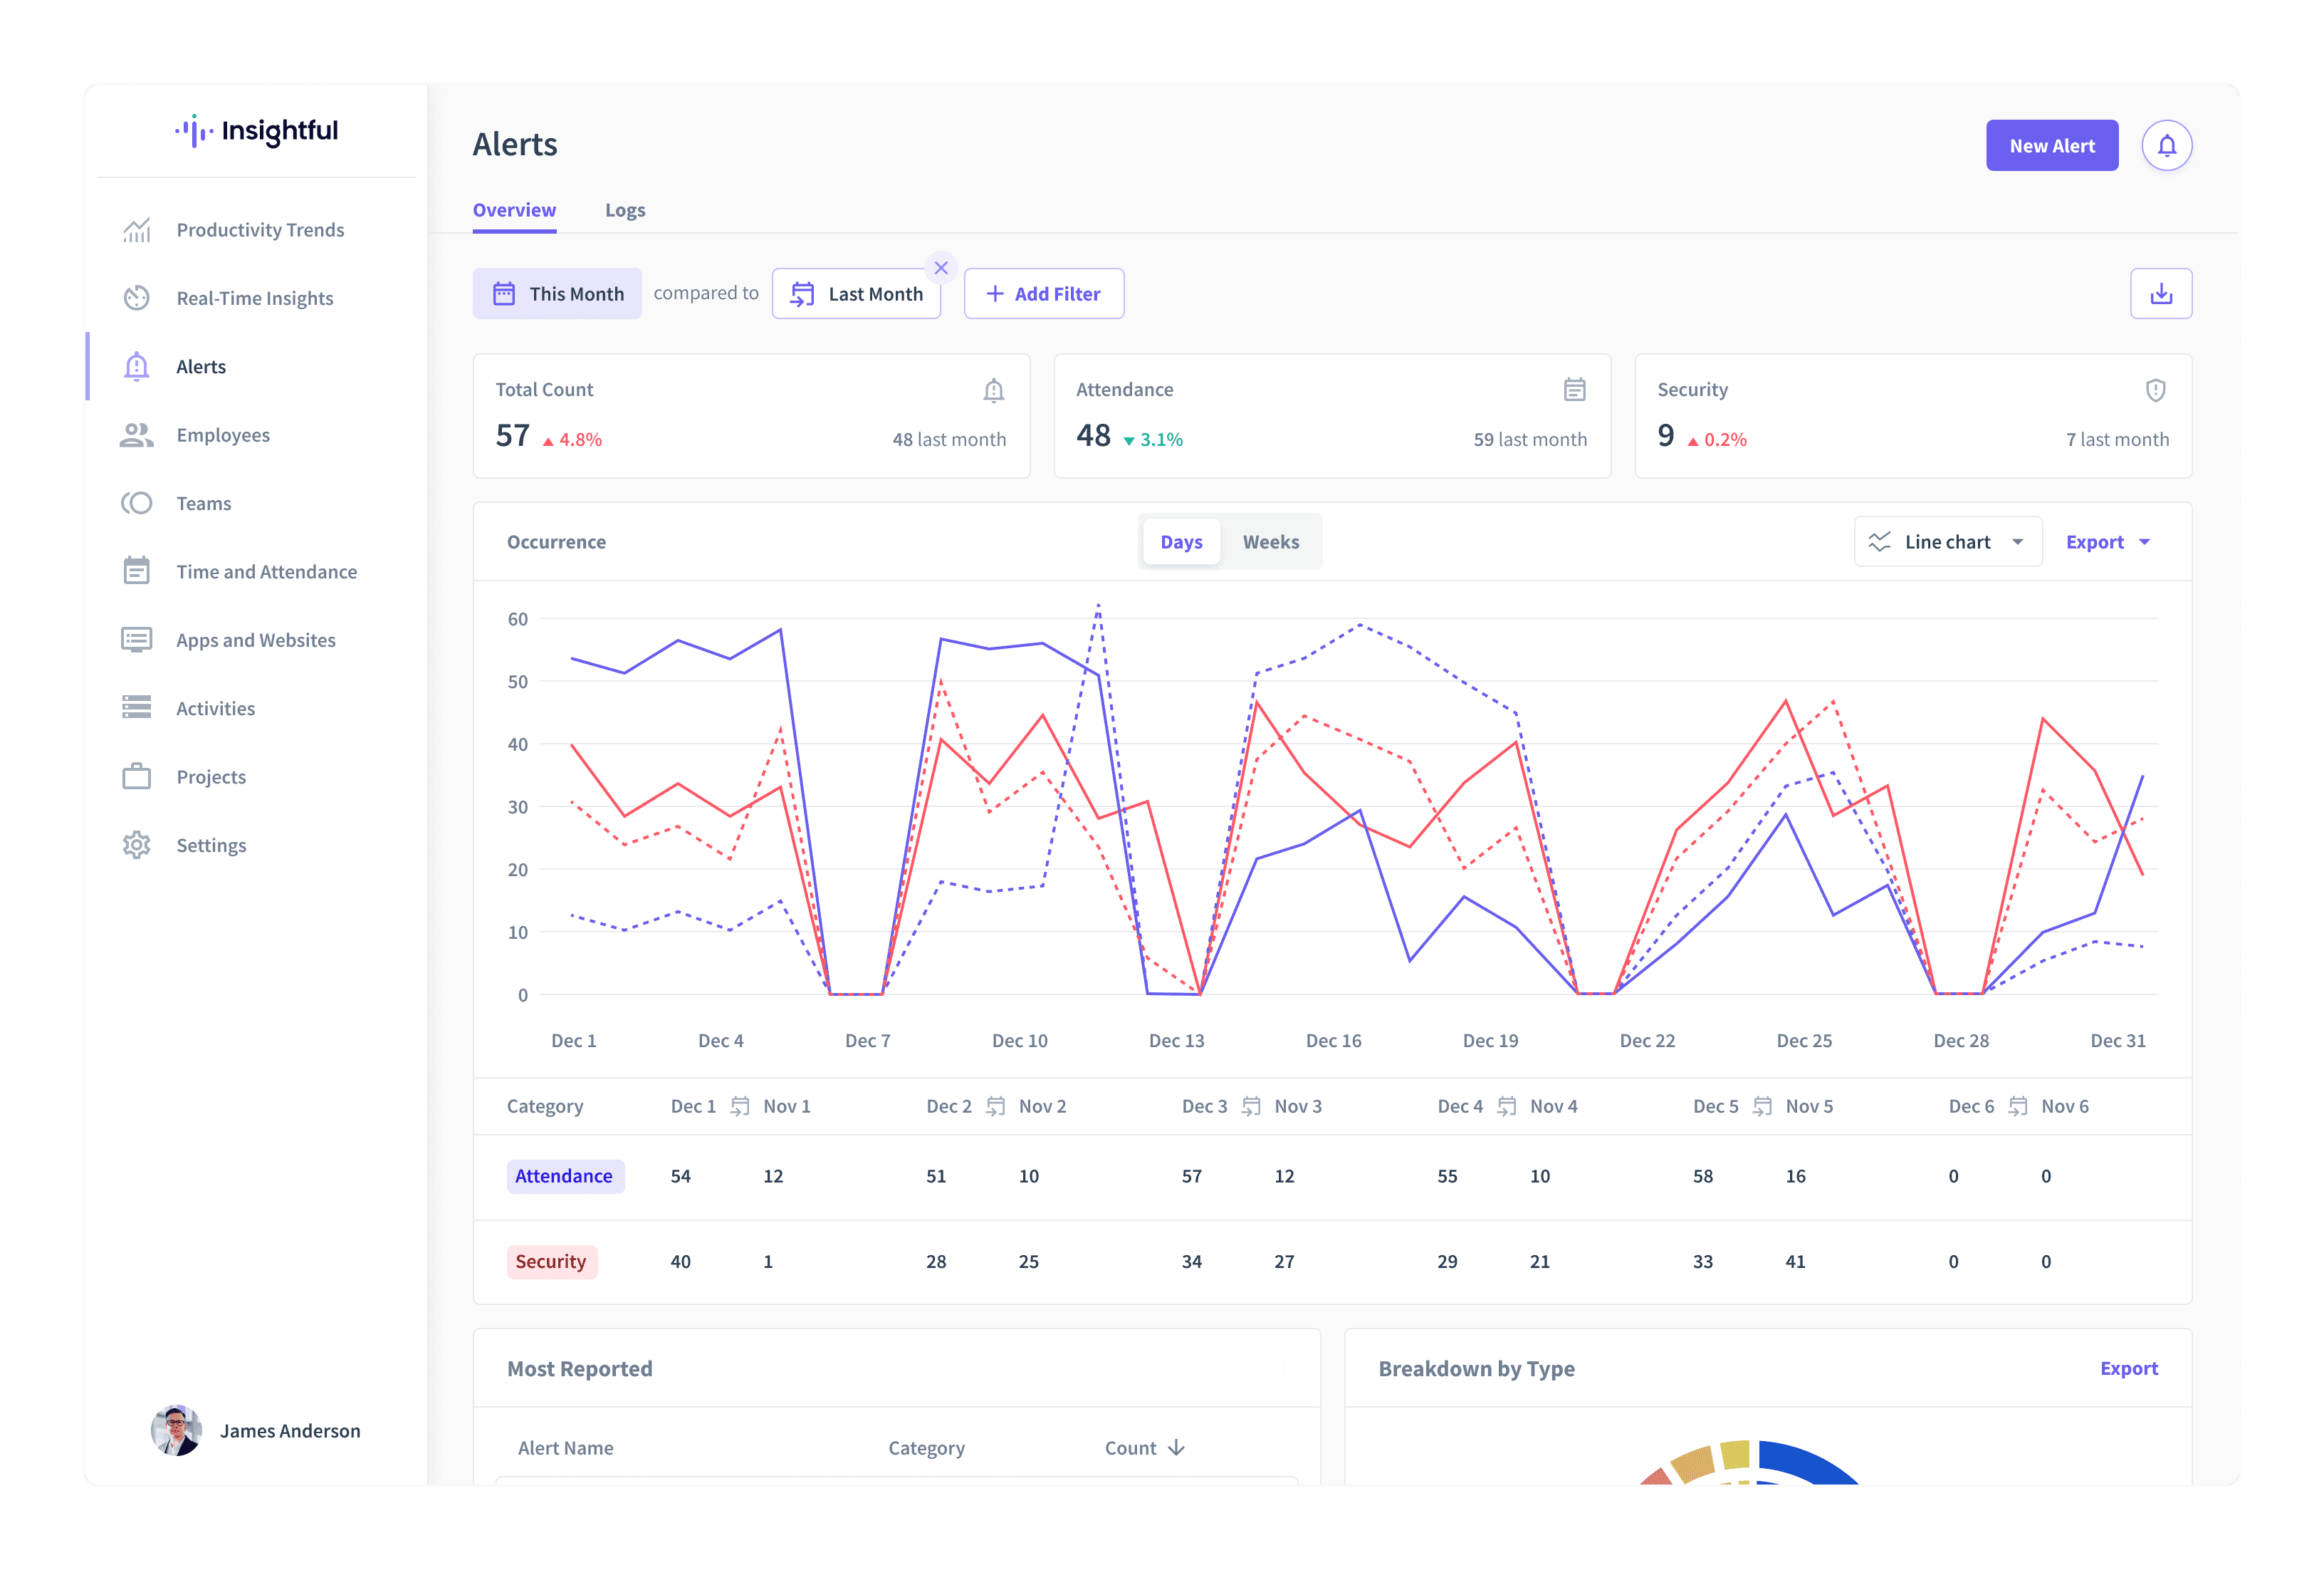Image resolution: width=2324 pixels, height=1570 pixels.
Task: Open Real-Time Insights sidebar icon
Action: 137,298
